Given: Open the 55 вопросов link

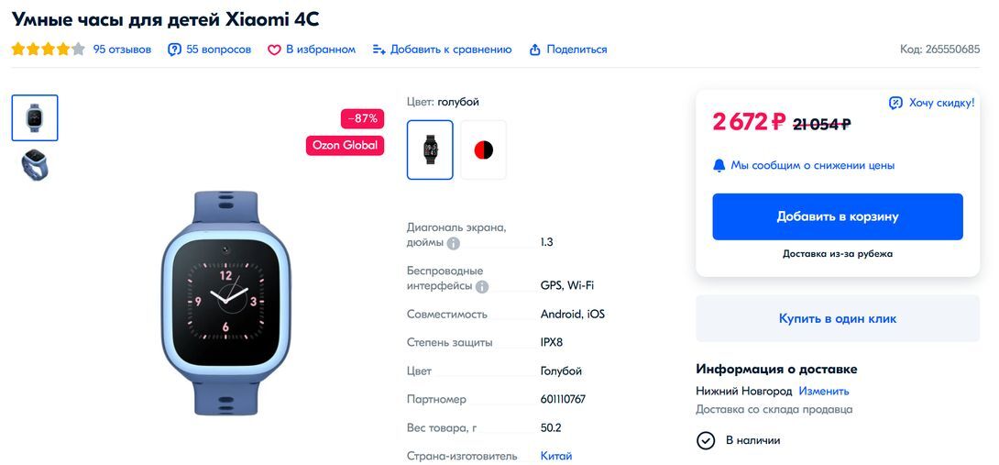Looking at the screenshot, I should [x=218, y=50].
